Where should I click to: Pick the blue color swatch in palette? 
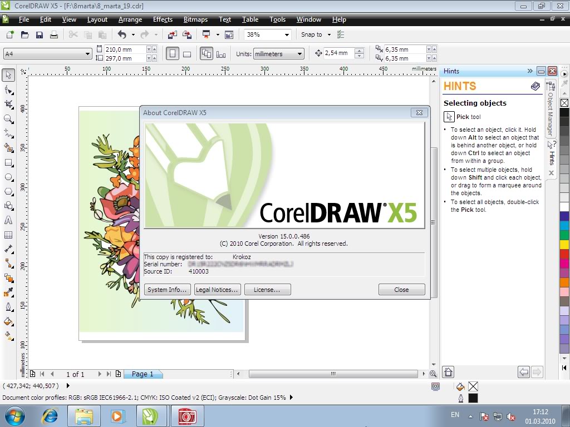pyautogui.click(x=564, y=216)
